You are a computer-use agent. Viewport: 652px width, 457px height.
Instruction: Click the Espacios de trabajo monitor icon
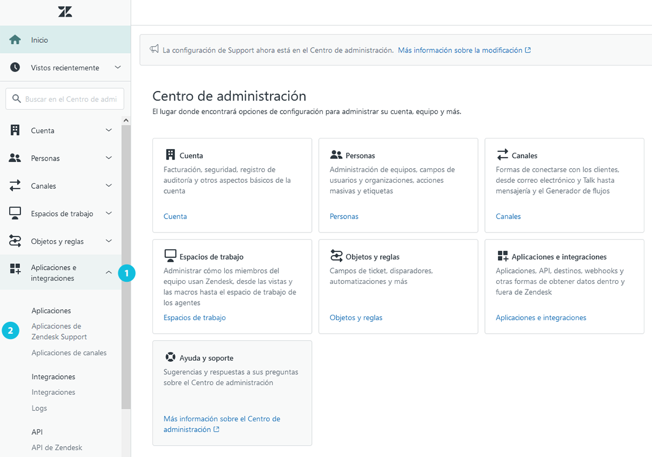click(15, 213)
